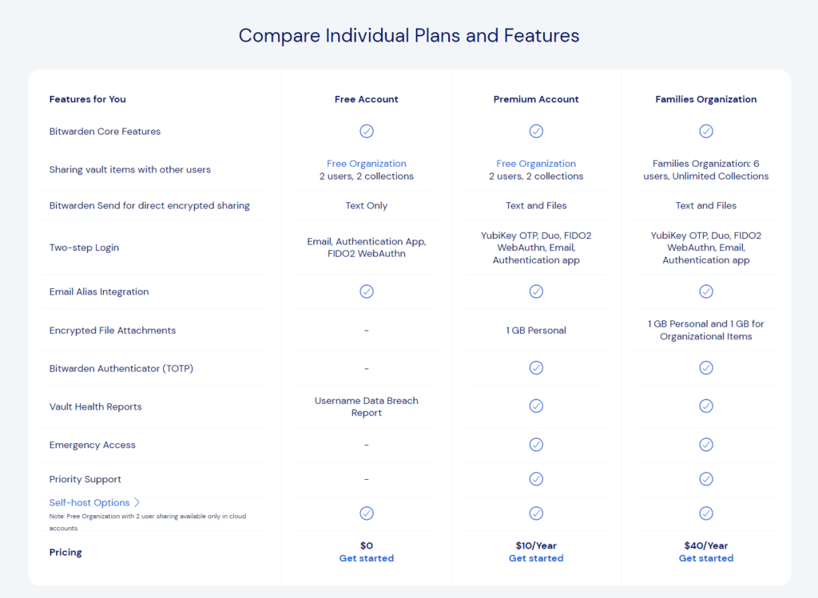The width and height of the screenshot is (818, 598).
Task: Click Free Account checkmark for Self-host Options
Action: [367, 513]
